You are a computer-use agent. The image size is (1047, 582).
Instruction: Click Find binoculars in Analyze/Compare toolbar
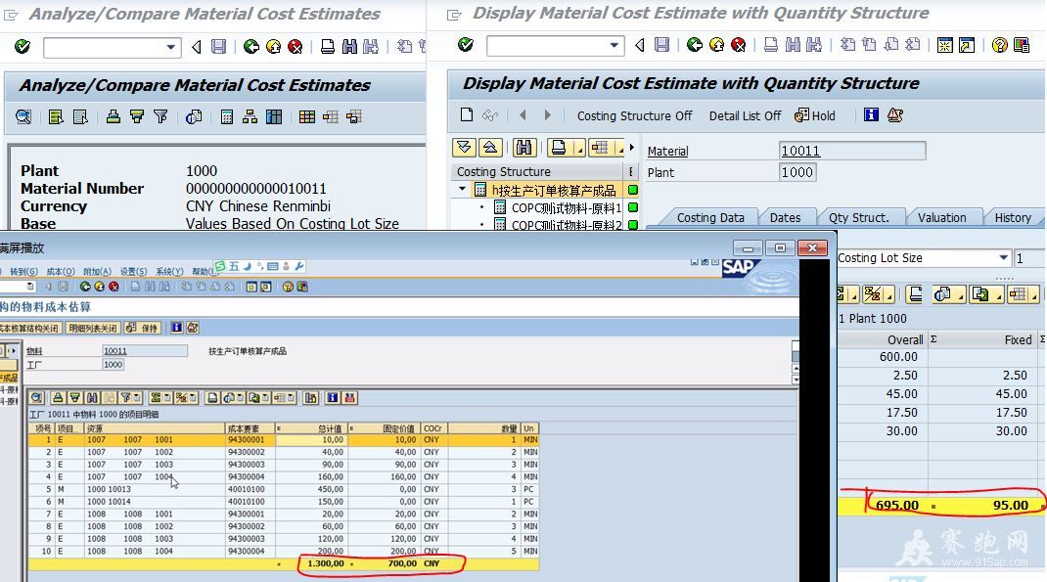click(349, 47)
